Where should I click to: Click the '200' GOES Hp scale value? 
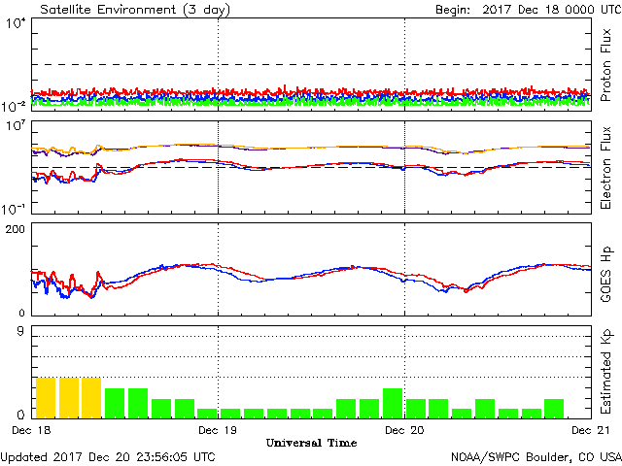click(x=16, y=229)
